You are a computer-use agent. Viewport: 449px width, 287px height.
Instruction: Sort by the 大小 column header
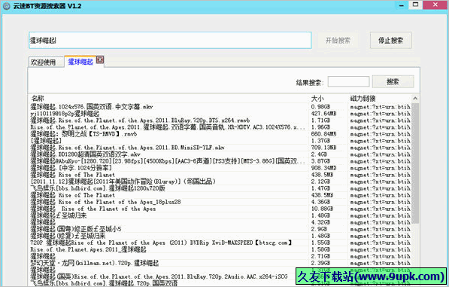317,99
